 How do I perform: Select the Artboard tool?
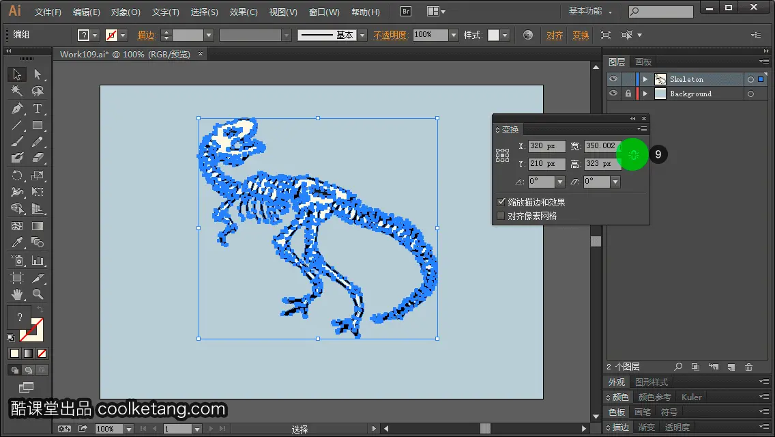tap(17, 278)
